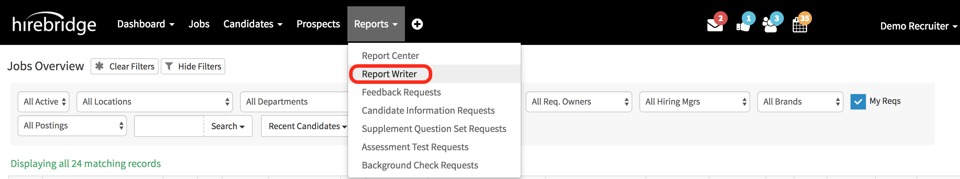This screenshot has width=960, height=179.
Task: Open the people group notifications icon
Action: [770, 25]
